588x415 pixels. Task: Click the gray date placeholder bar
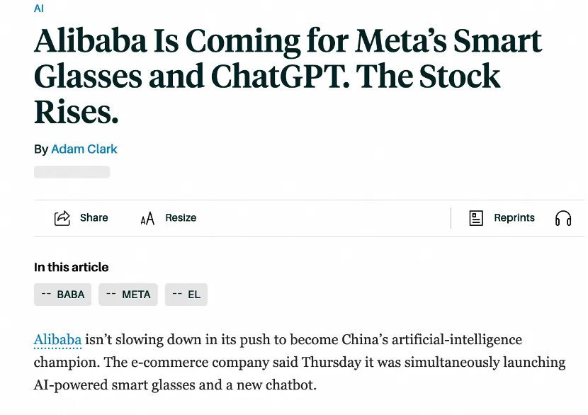coord(72,172)
